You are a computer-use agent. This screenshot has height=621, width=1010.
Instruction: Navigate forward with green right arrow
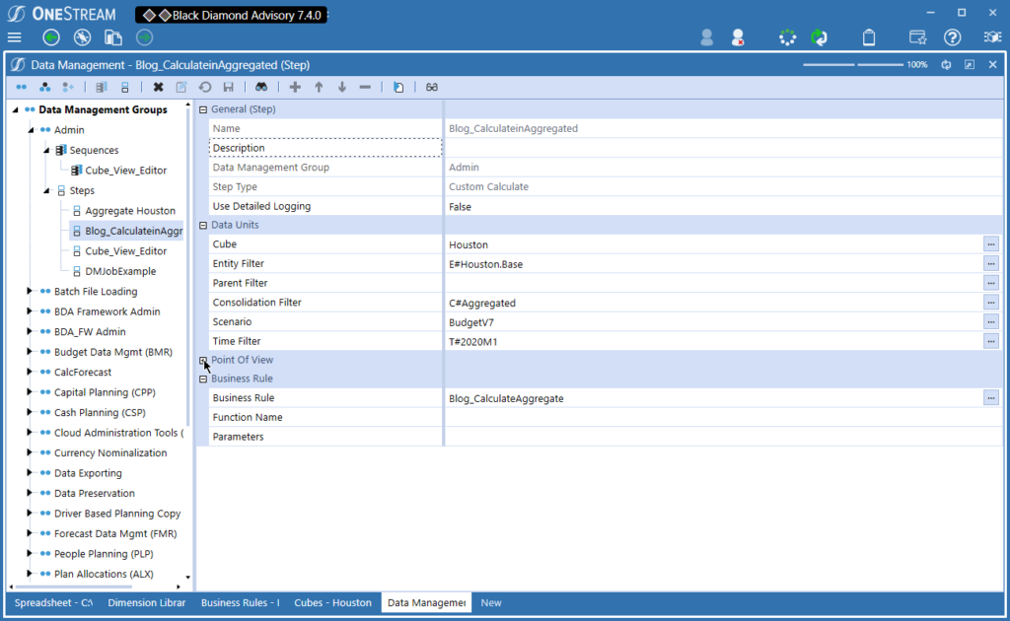click(x=144, y=37)
